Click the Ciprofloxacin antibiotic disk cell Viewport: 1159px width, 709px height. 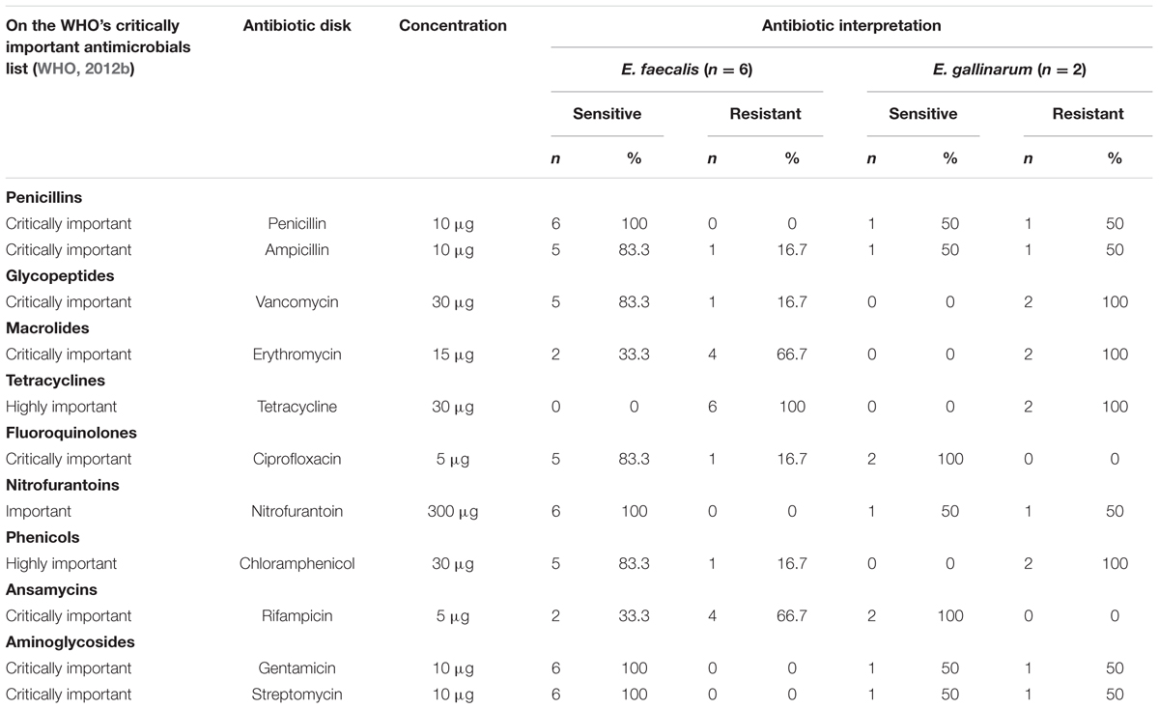click(297, 459)
